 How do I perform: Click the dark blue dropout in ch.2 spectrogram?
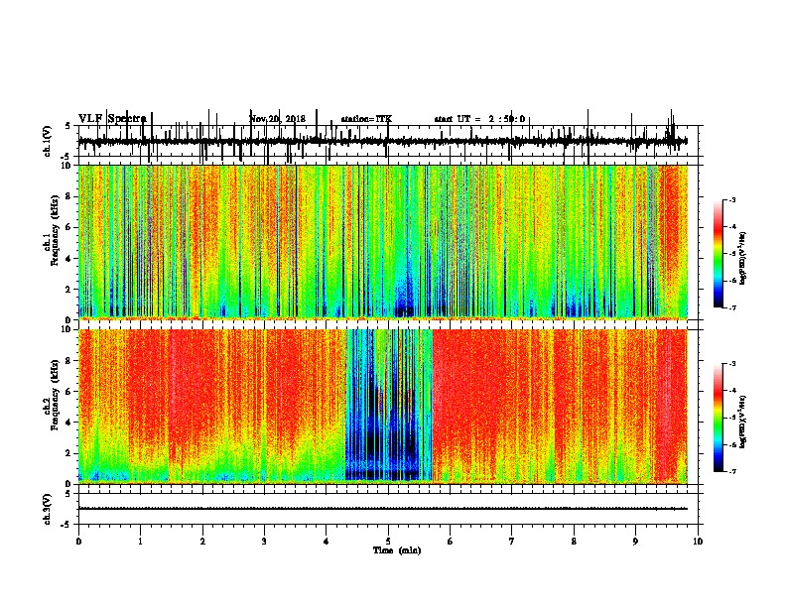[388, 406]
